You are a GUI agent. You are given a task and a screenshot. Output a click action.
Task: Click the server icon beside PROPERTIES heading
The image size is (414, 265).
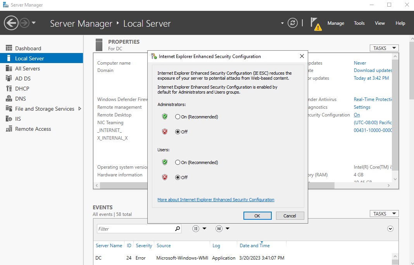(x=99, y=45)
